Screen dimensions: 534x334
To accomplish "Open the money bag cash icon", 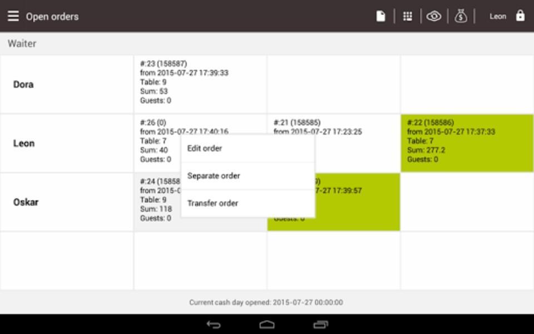I will [x=461, y=16].
